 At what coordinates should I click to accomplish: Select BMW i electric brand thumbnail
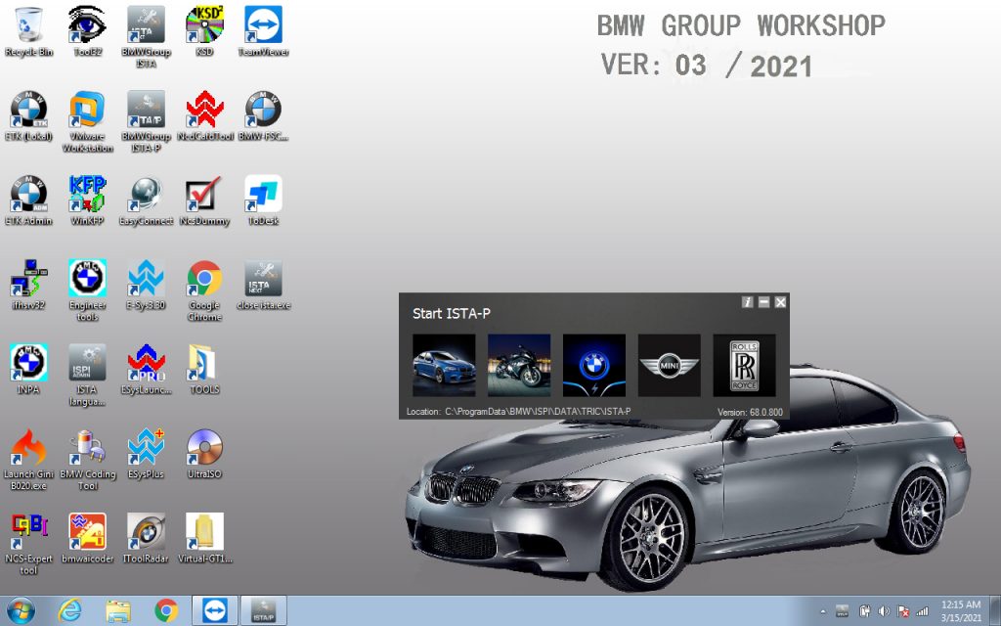coord(594,366)
